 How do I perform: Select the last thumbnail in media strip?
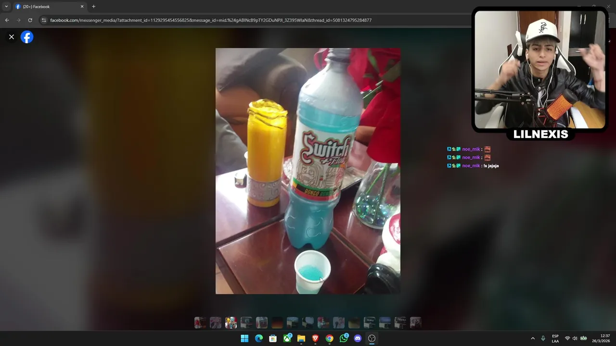[416, 322]
